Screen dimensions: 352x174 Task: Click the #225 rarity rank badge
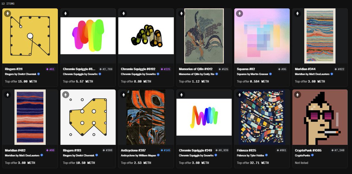166,69
